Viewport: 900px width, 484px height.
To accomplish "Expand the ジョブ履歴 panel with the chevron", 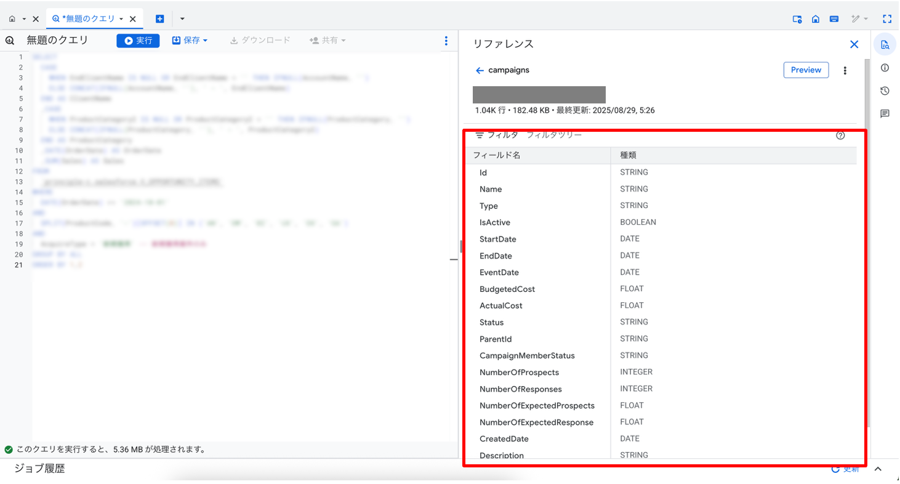I will click(x=878, y=469).
